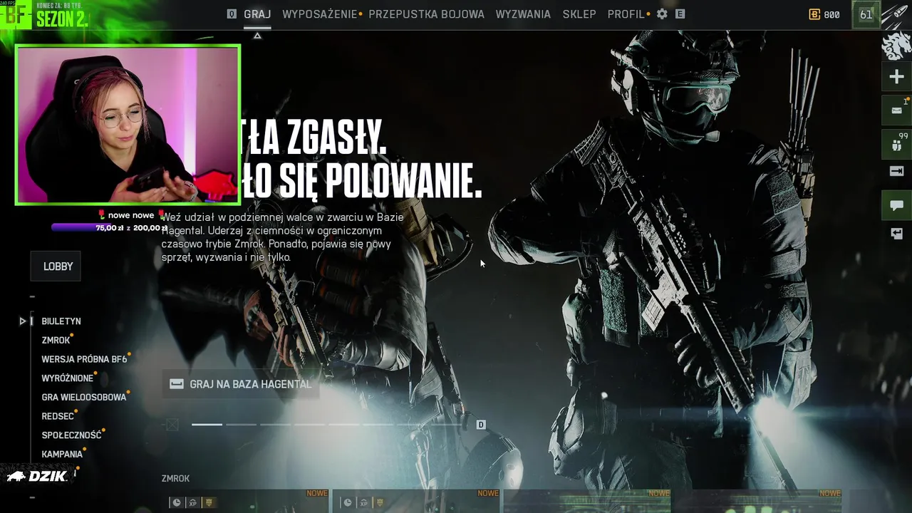912x513 pixels.
Task: Open the friends list icon showing 99
Action: point(896,144)
